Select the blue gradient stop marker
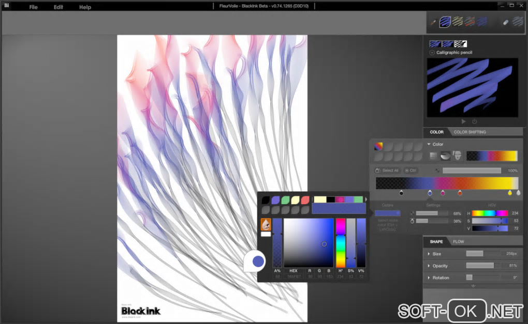The height and width of the screenshot is (324, 528). (x=430, y=193)
